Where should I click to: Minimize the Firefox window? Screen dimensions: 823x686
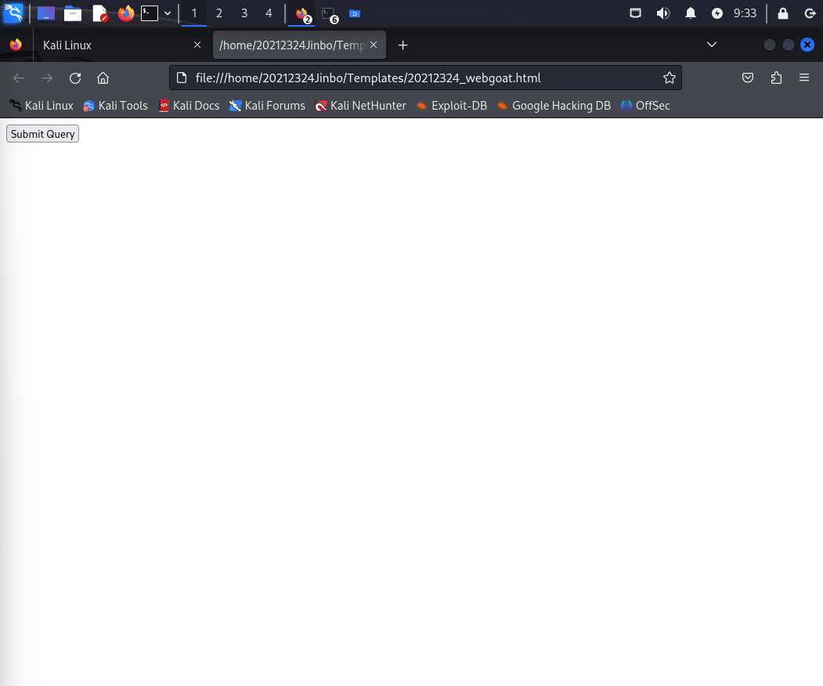point(770,45)
